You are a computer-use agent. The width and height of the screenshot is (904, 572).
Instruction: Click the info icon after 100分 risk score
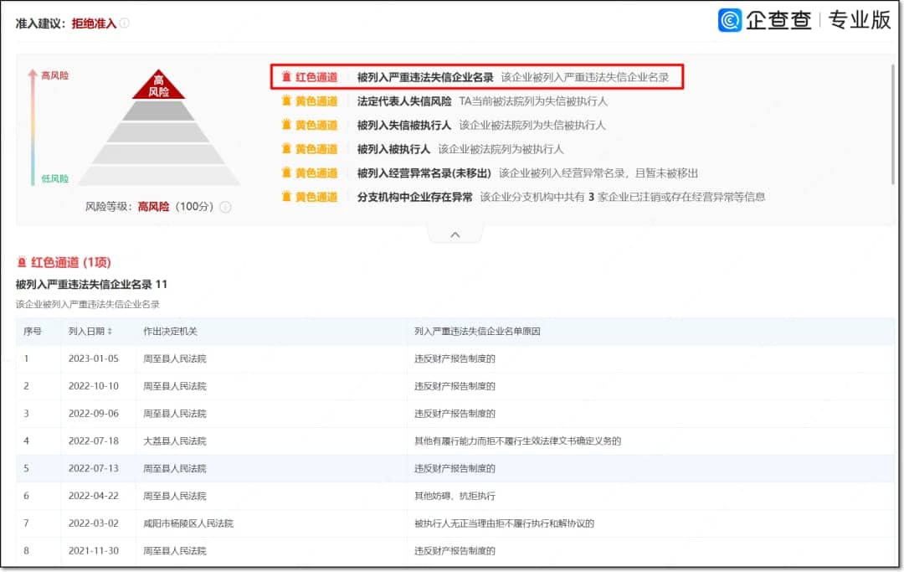[225, 207]
